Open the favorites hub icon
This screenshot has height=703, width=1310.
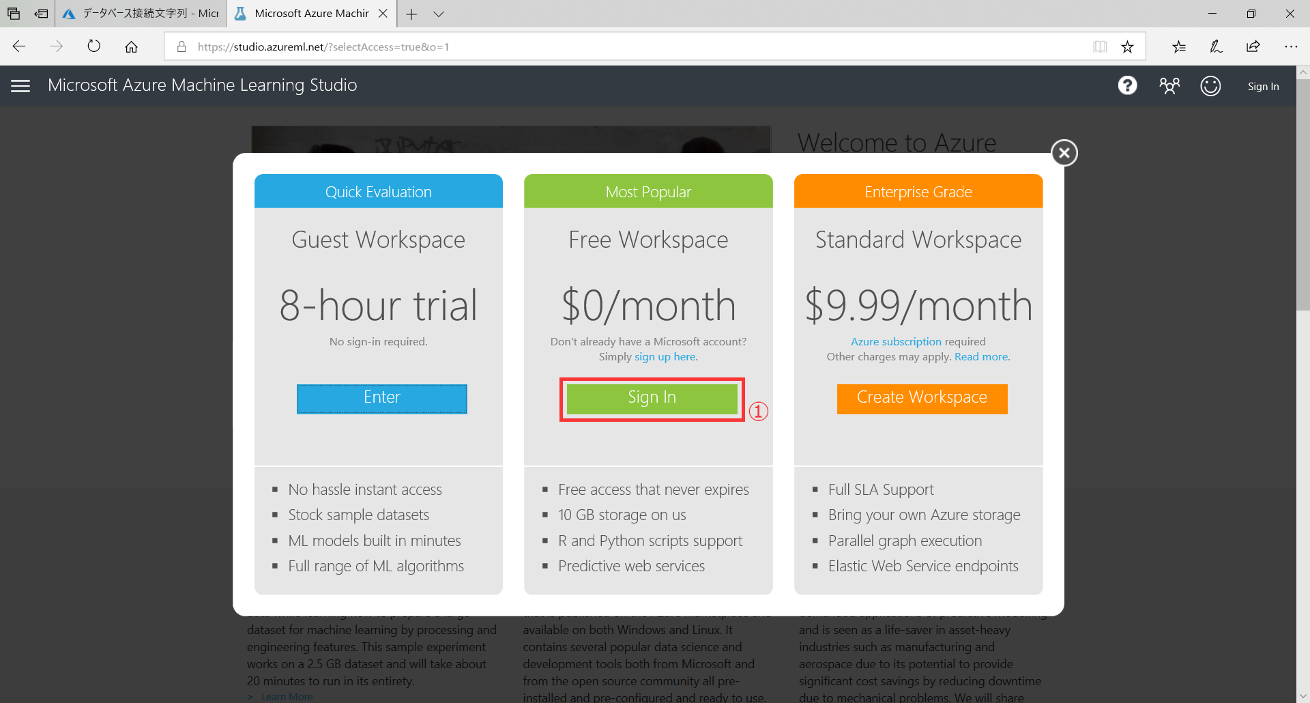tap(1179, 46)
